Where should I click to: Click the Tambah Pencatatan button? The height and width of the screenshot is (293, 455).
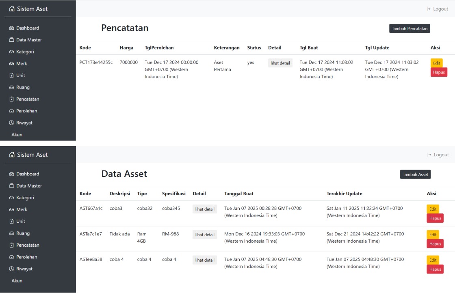coord(409,28)
